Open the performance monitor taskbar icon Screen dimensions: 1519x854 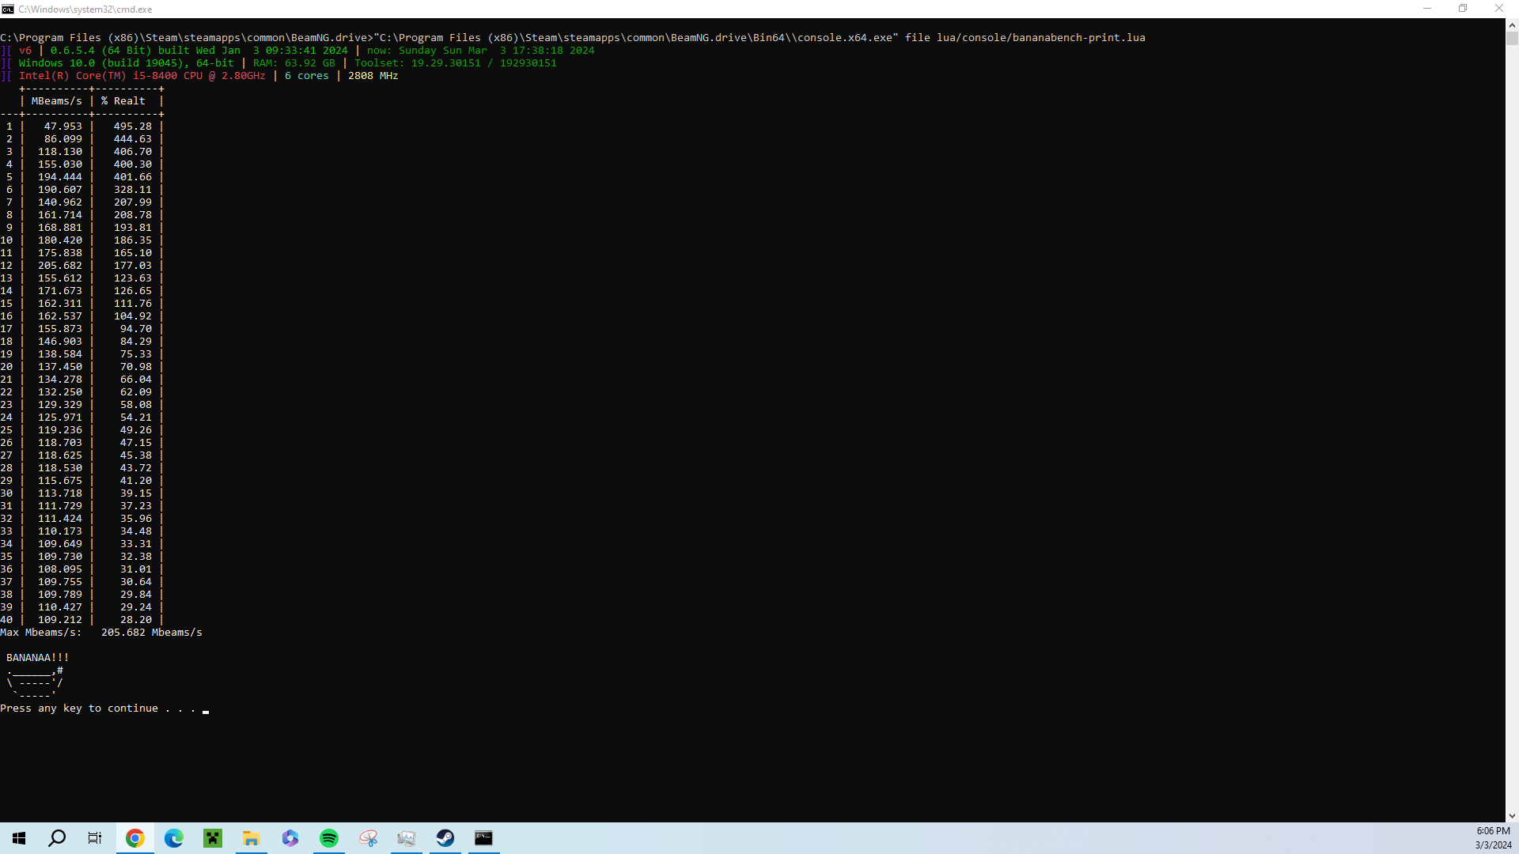[x=407, y=838]
